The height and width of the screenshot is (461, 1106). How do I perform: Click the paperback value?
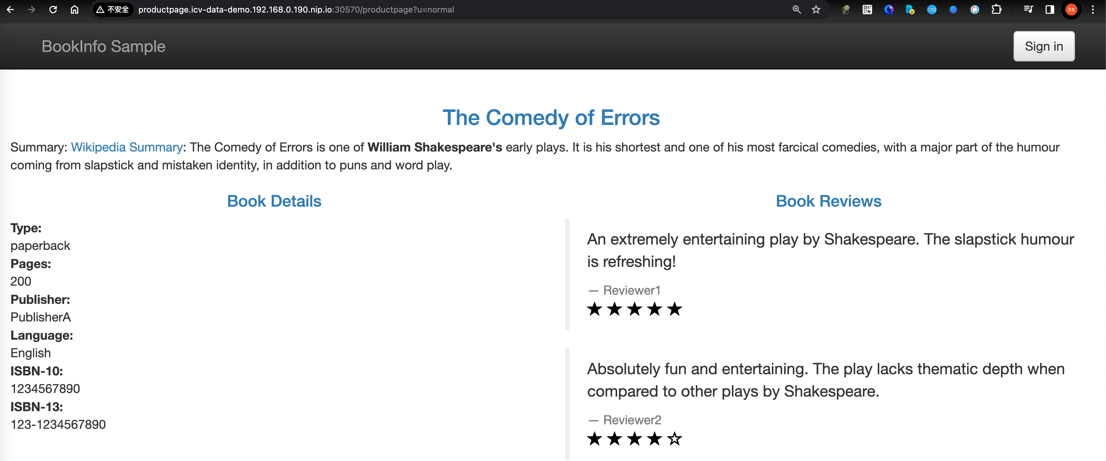pos(40,245)
